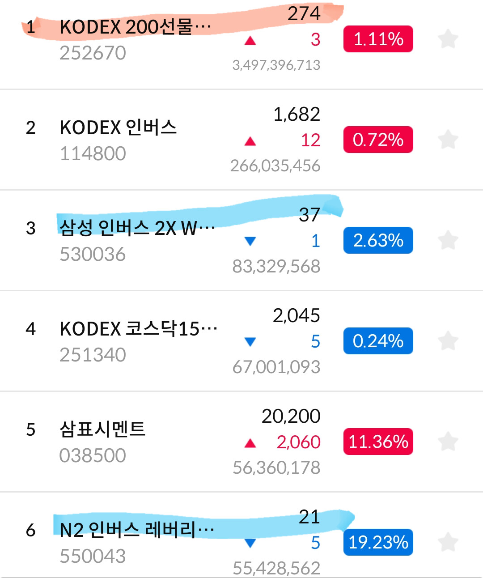Open KODEX 200선물 stock detail
Screen dimensions: 483x578
tap(136, 27)
